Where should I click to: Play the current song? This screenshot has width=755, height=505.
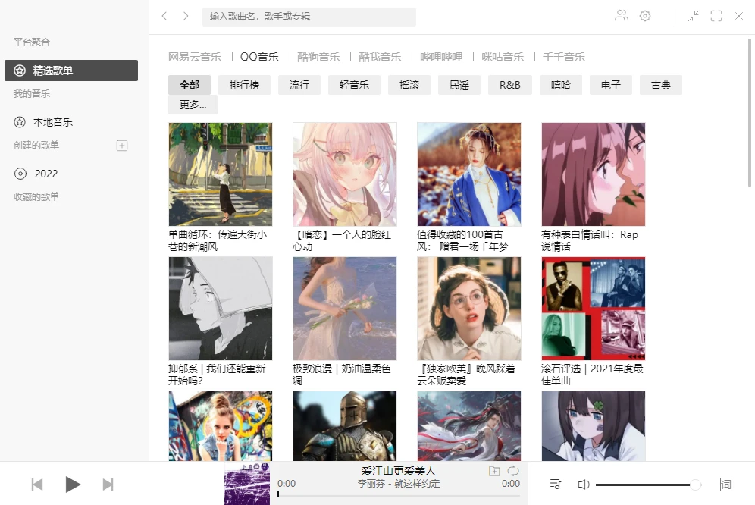pos(73,485)
